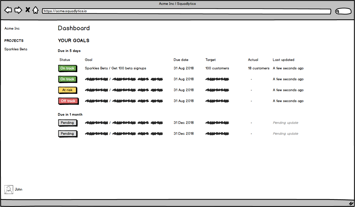The height and width of the screenshot is (207, 355).
Task: Click the browser back navigation arrow
Action: [x=8, y=10]
